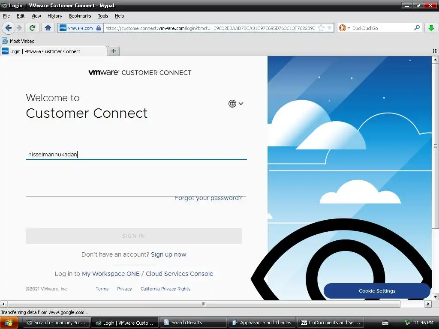Click the SIGN IN button

[134, 236]
